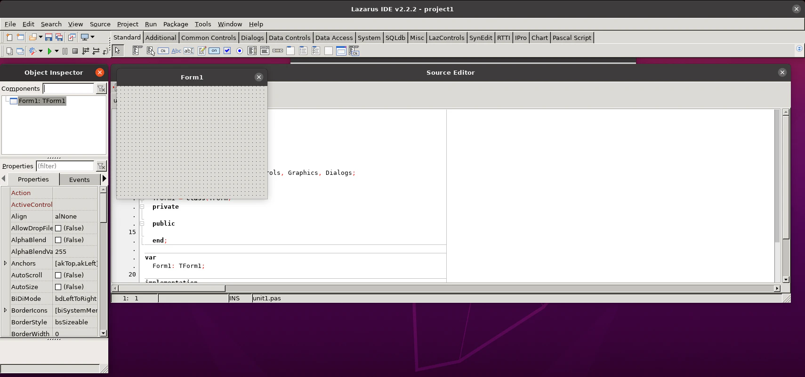Click the Step Into debug icon
This screenshot has width=805, height=377.
click(86, 51)
